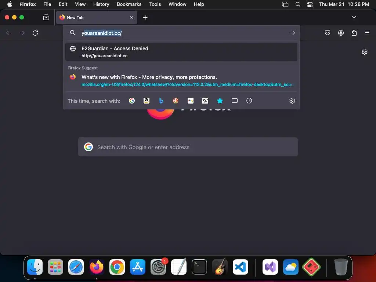Screen dimensions: 376x282
Task: Open Extensions puzzle icon
Action: pyautogui.click(x=354, y=33)
